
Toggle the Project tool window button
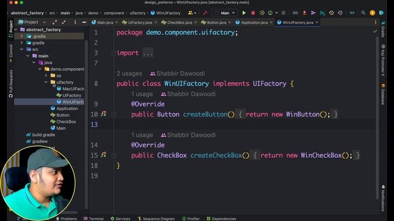click(x=11, y=29)
